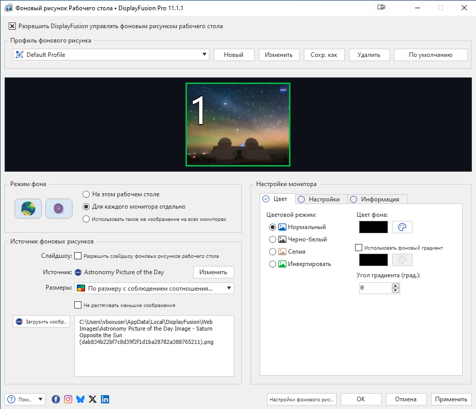Screen dimensions: 476x409
Task: Switch to the 'Информация' tab
Action: [378, 199]
